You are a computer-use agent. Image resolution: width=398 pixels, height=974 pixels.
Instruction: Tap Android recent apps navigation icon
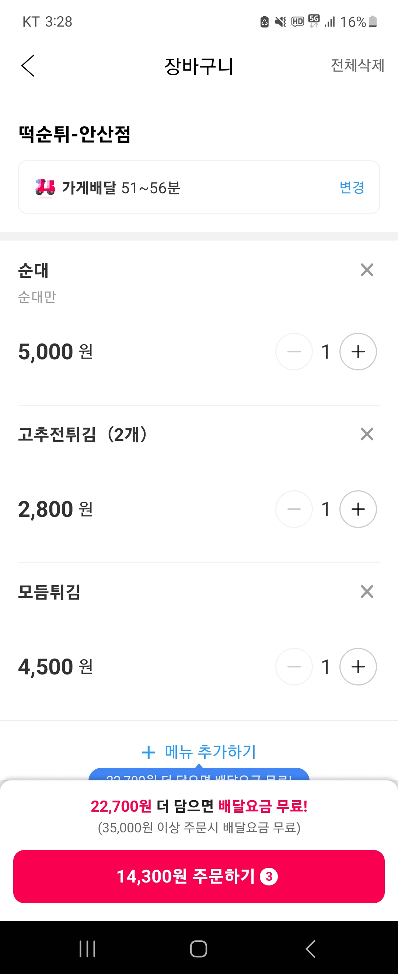(87, 949)
